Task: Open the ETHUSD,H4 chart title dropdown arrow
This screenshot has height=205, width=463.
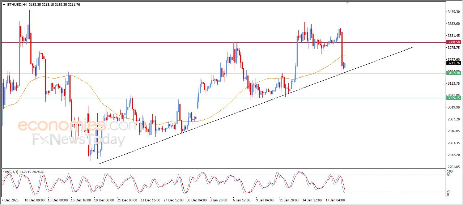Action: pyautogui.click(x=4, y=5)
